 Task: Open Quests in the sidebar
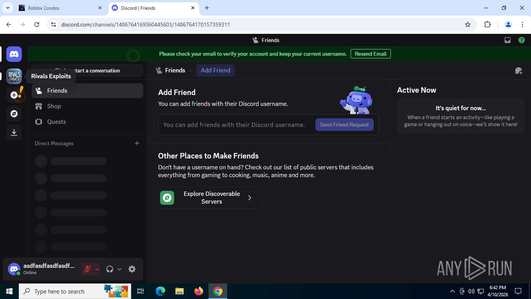click(87, 122)
